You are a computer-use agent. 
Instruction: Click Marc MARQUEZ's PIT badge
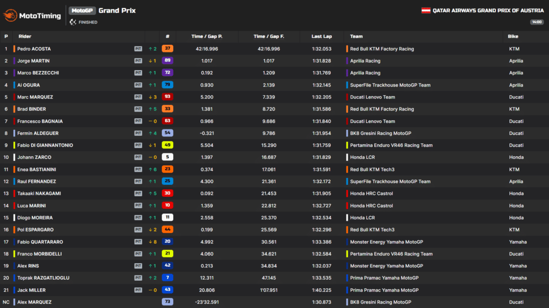tap(138, 97)
